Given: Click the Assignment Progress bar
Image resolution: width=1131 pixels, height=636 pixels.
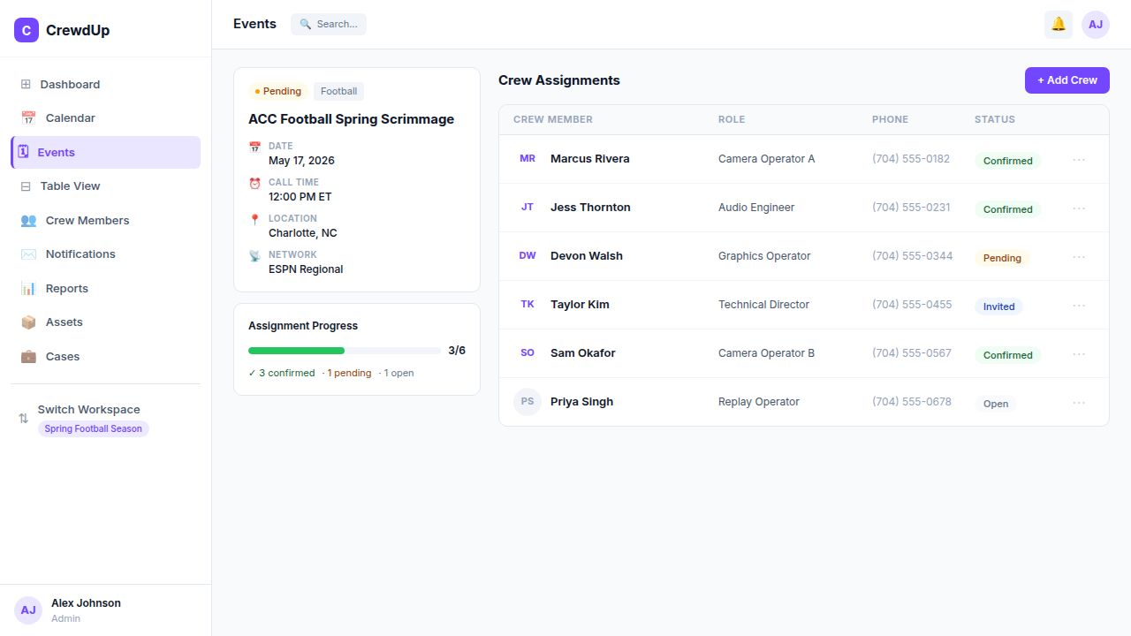Looking at the screenshot, I should click(x=345, y=351).
